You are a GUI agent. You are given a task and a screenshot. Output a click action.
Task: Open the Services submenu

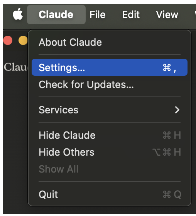pyautogui.click(x=110, y=110)
